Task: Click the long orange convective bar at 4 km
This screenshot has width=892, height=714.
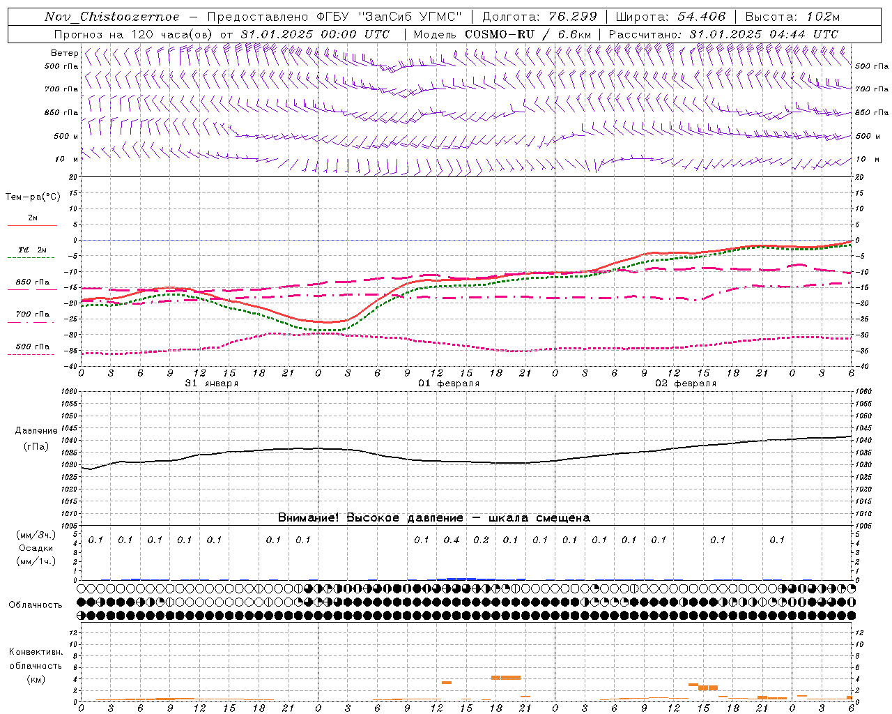Action: 506,678
